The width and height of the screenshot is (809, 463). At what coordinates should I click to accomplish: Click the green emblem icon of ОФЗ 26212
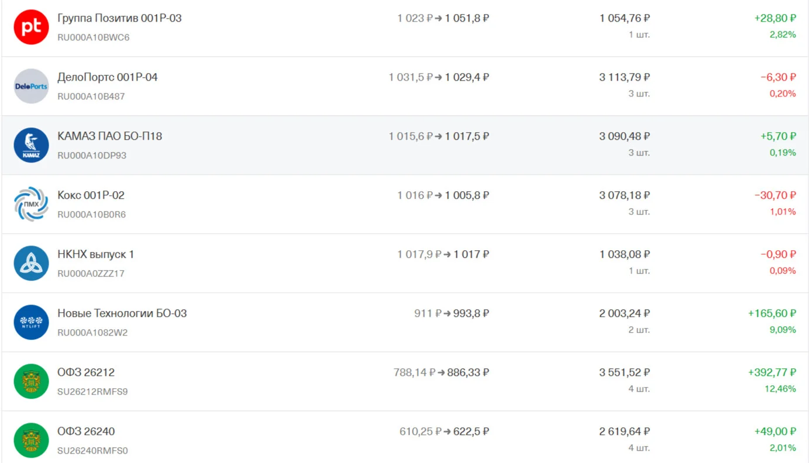31,381
